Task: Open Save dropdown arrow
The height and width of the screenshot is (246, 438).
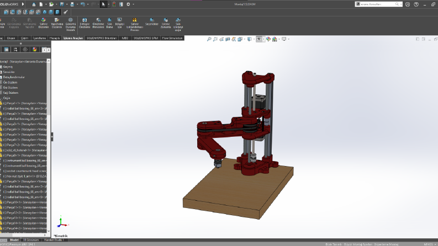Action: click(x=67, y=4)
